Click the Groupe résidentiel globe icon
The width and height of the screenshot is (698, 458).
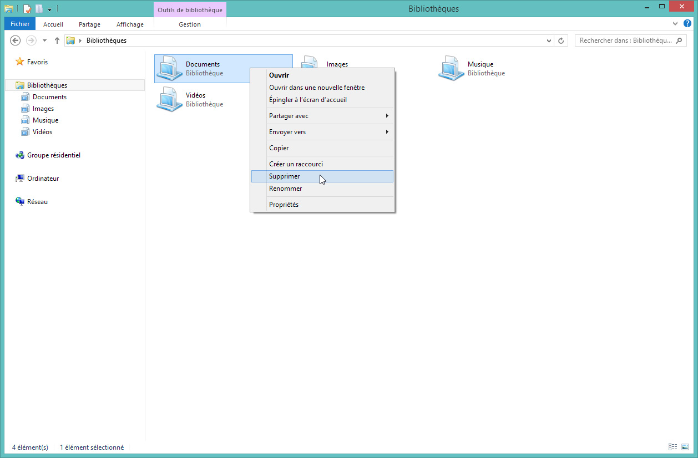(20, 155)
